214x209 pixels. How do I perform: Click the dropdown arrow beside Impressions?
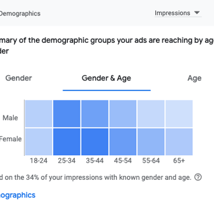tap(197, 13)
